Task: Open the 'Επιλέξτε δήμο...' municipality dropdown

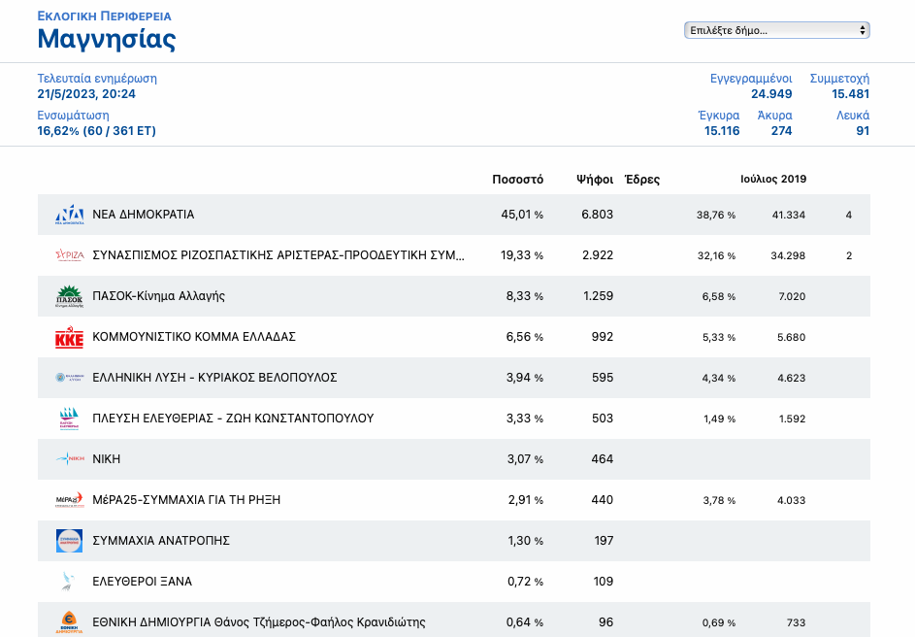Action: click(776, 30)
